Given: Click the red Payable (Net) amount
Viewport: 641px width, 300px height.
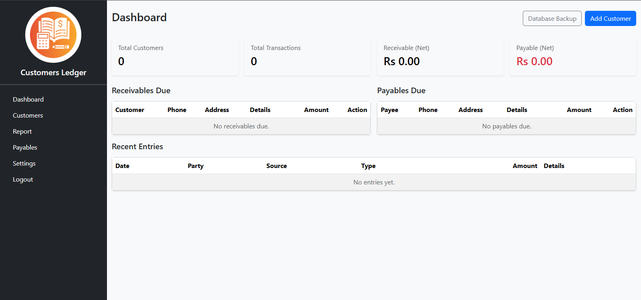Looking at the screenshot, I should click(534, 62).
